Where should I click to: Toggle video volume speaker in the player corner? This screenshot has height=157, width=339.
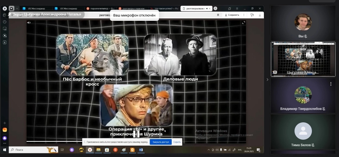(x=29, y=23)
